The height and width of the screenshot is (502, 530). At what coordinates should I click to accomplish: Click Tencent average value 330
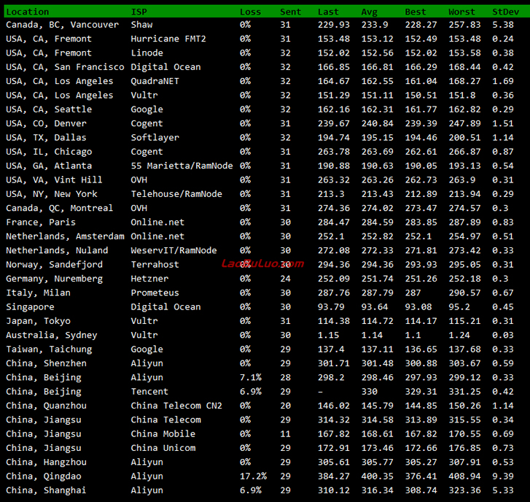[x=369, y=392]
